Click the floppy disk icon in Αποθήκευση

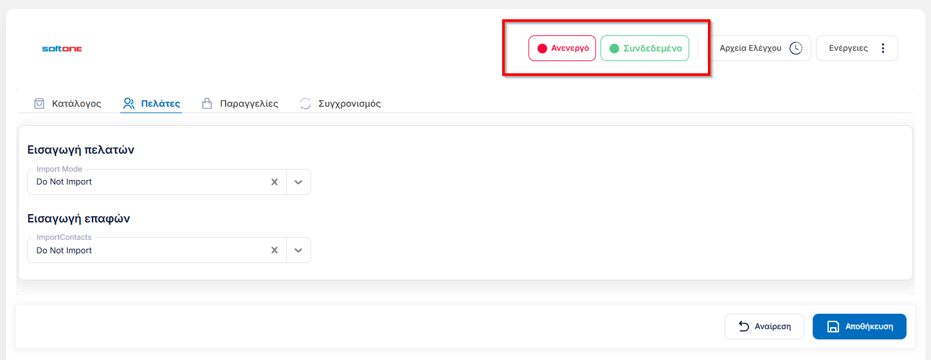pos(833,327)
